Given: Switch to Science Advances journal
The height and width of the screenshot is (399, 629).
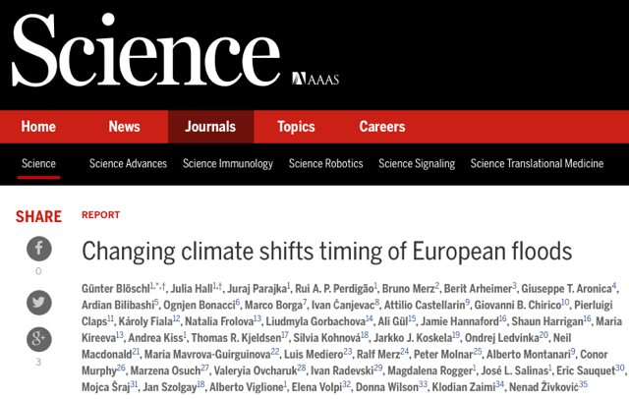Looking at the screenshot, I should pos(129,164).
